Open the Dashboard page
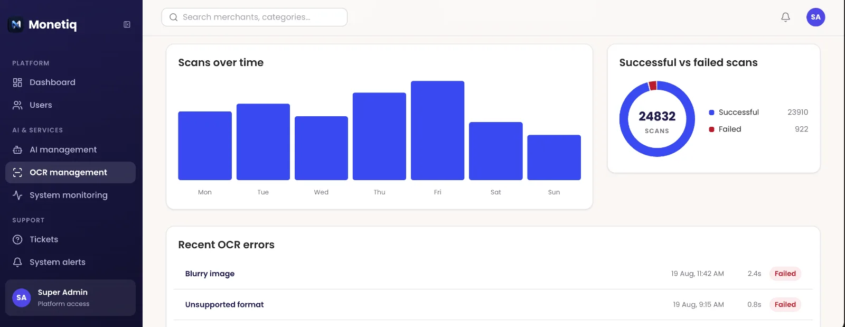 [x=70, y=82]
